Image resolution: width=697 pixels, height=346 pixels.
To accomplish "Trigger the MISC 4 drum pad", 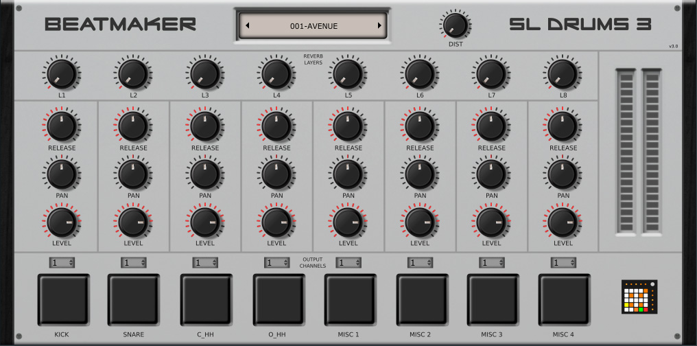I will (564, 299).
